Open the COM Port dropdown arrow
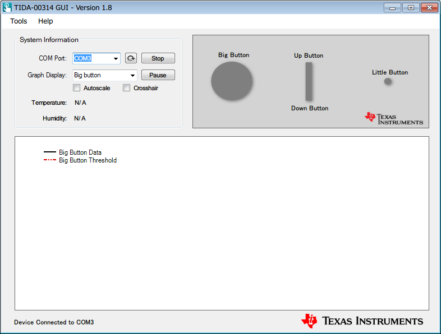The height and width of the screenshot is (334, 441). [x=116, y=58]
